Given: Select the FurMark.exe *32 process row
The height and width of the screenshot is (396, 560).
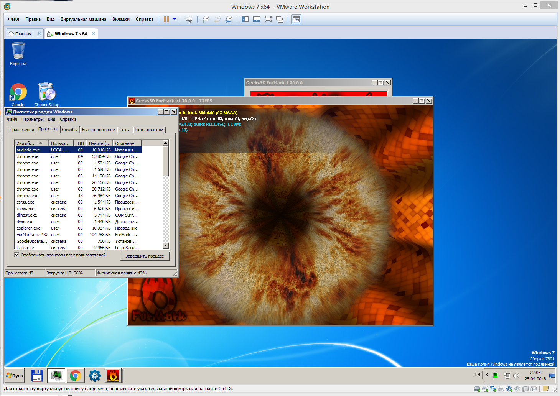Looking at the screenshot, I should pyautogui.click(x=78, y=235).
